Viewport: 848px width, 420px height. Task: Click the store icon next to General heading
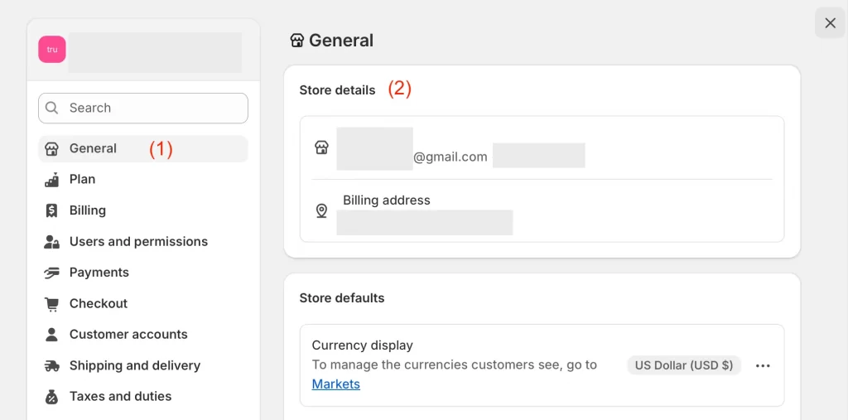[297, 41]
